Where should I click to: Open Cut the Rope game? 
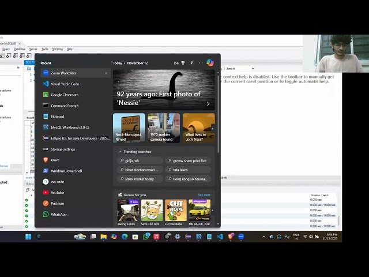click(x=175, y=212)
